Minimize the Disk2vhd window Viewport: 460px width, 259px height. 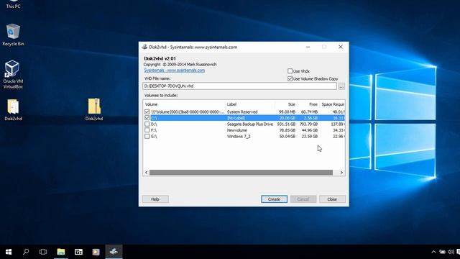pos(308,47)
